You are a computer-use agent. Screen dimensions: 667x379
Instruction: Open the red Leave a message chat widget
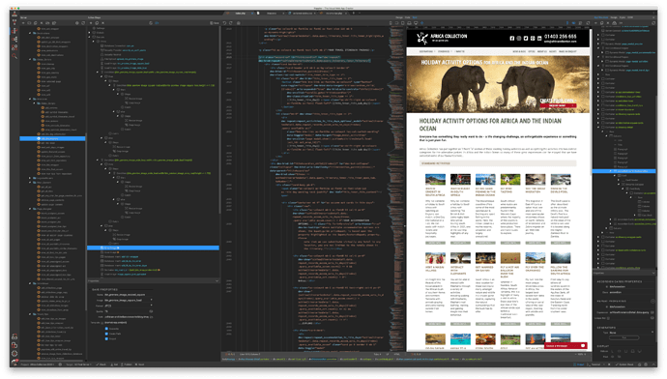point(565,346)
